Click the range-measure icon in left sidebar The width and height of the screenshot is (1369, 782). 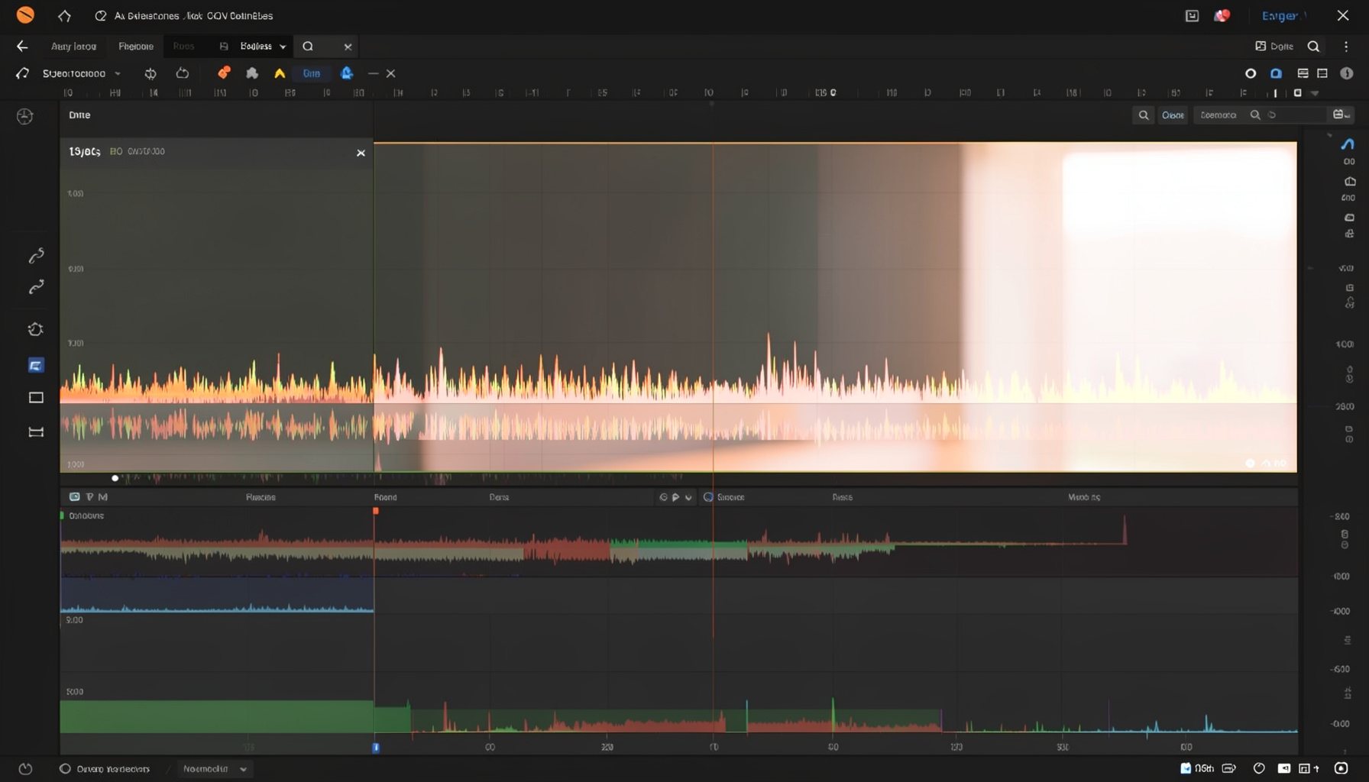[x=36, y=432]
